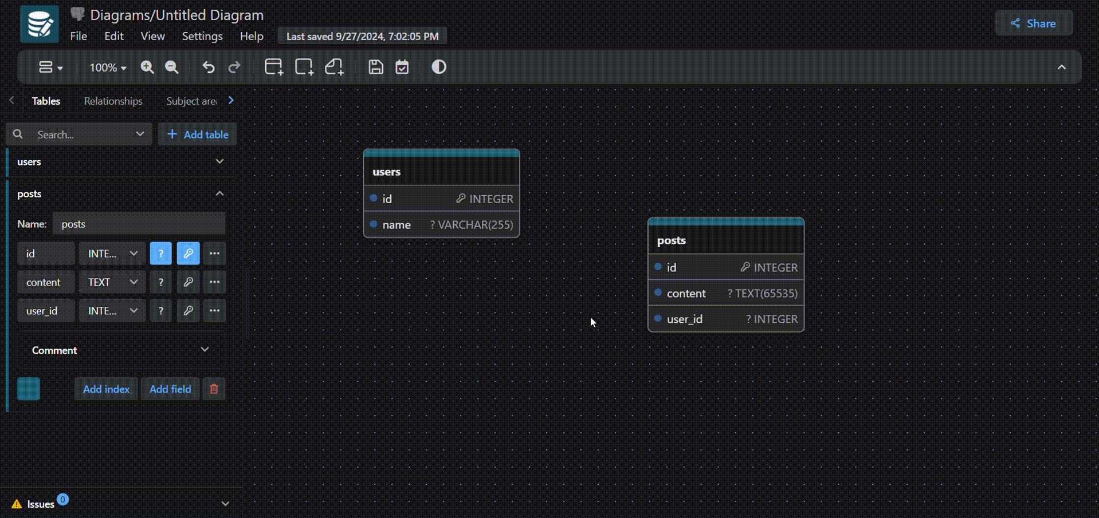Open the posts table color swatch
1099x518 pixels.
coord(29,389)
